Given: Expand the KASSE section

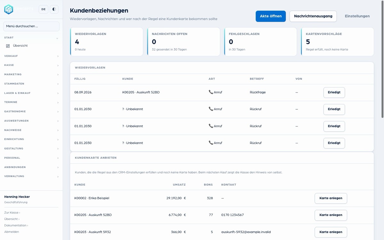Looking at the screenshot, I should [31, 65].
